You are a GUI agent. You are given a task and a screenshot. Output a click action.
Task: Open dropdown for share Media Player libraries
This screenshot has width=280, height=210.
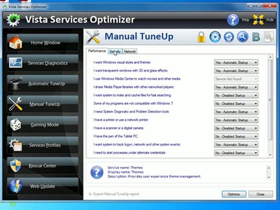[x=236, y=87]
